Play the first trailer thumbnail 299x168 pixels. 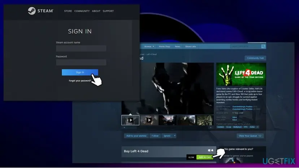click(x=130, y=120)
